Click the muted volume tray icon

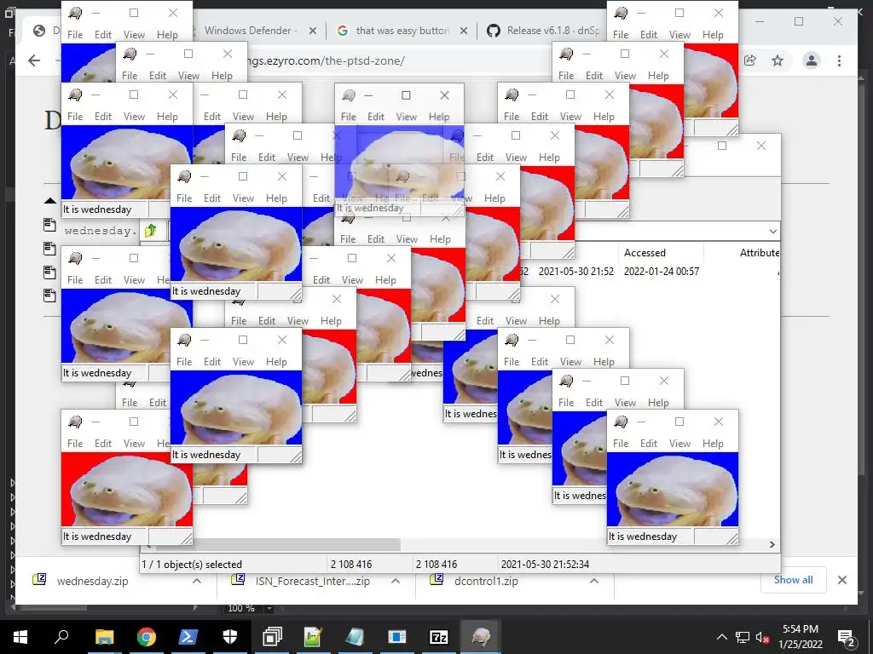click(x=762, y=637)
